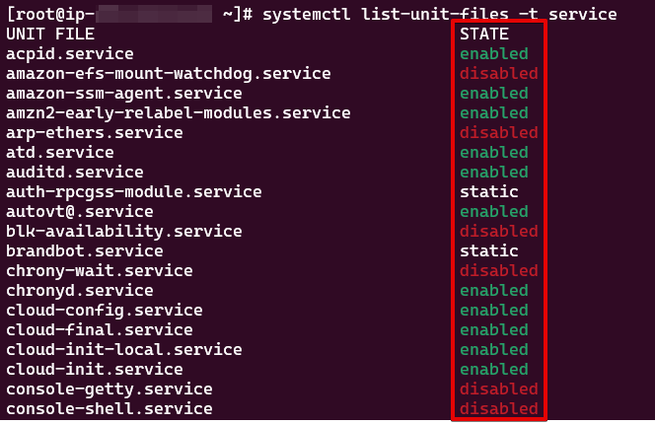The image size is (655, 425).
Task: Select the amazon-efs-mount-watchdog.service line
Action: (169, 74)
